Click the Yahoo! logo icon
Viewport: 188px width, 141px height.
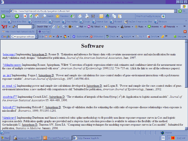point(4,26)
